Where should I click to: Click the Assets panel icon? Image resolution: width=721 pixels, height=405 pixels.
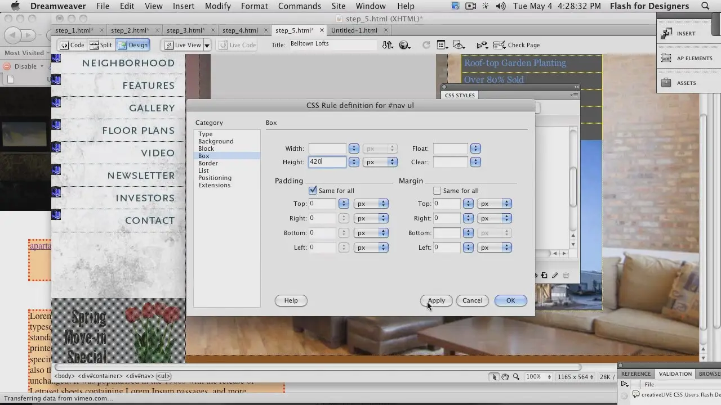[x=666, y=83]
